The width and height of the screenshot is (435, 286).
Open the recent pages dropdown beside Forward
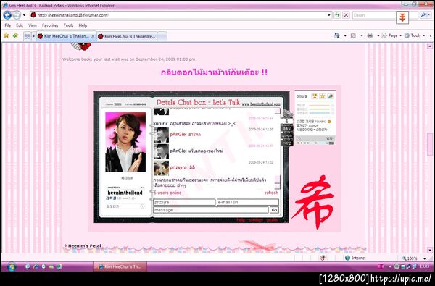click(24, 15)
